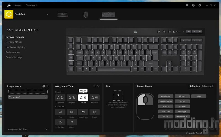Select the DPI Up mouse action
The width and height of the screenshot is (221, 137).
tap(182, 101)
